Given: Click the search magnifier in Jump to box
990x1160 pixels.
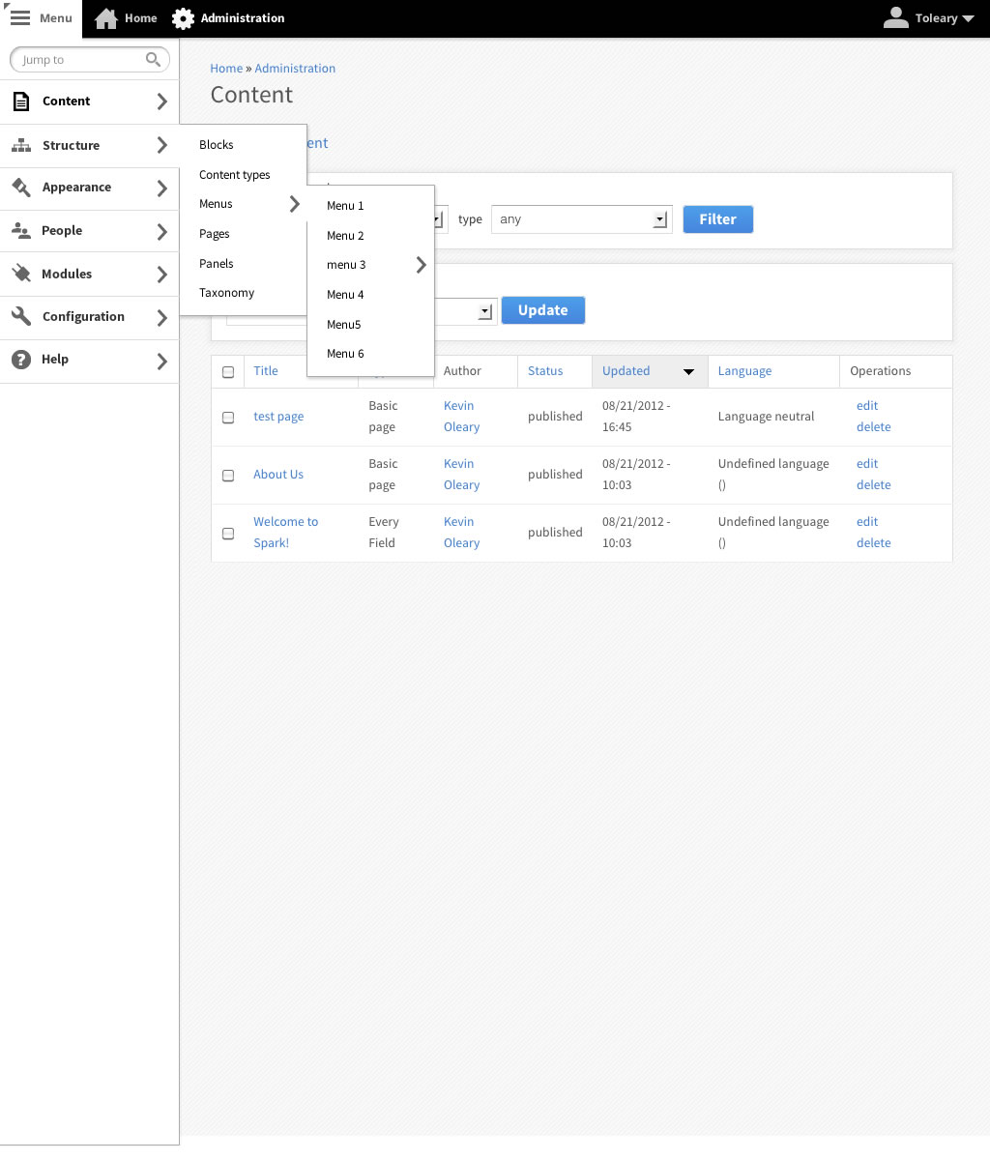Looking at the screenshot, I should tap(153, 59).
